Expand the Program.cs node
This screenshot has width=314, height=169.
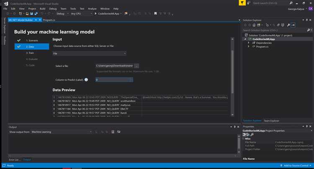pyautogui.click(x=249, y=47)
